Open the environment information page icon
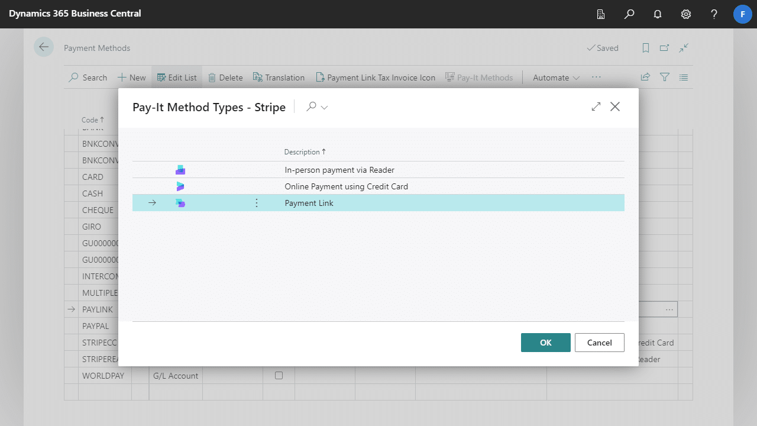This screenshot has height=426, width=757. coord(601,14)
